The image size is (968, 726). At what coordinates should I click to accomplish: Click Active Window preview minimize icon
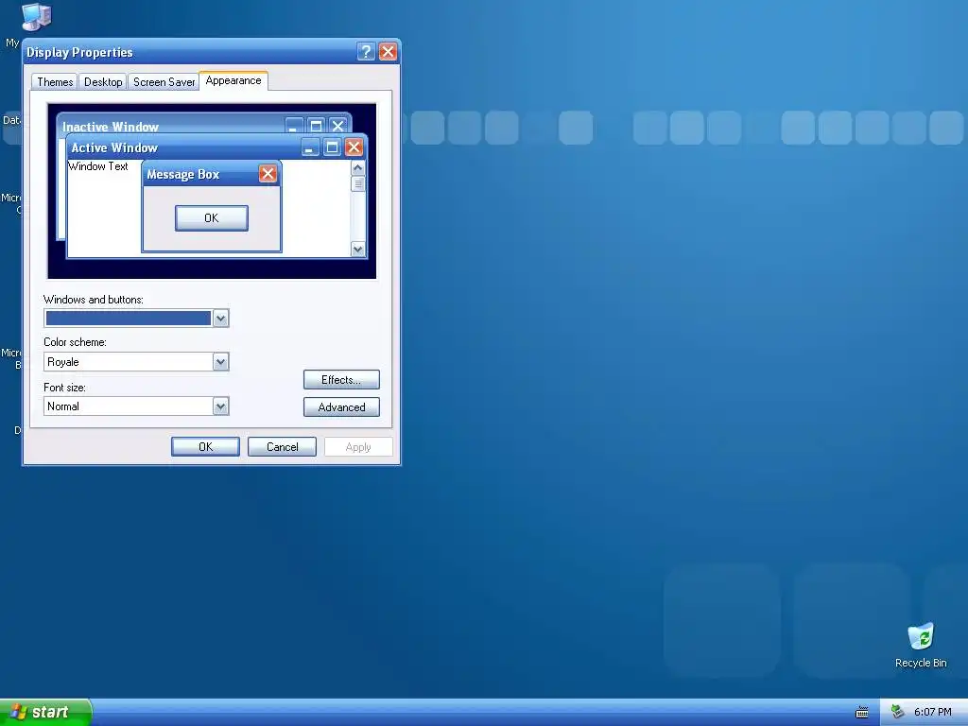click(310, 147)
